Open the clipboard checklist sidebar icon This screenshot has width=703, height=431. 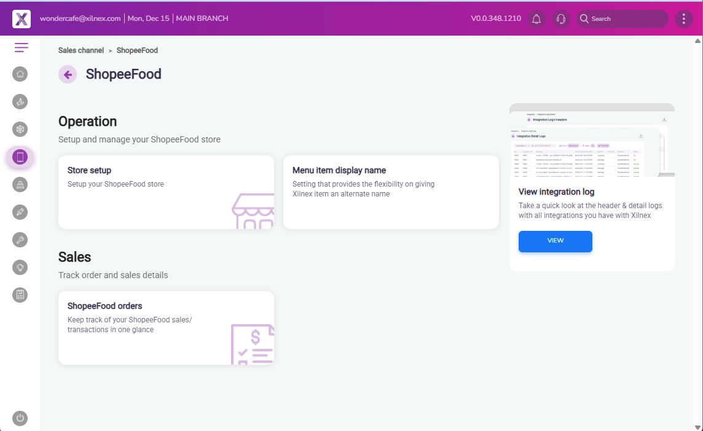(20, 295)
